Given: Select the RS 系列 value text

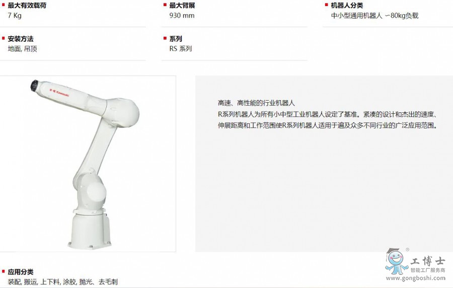Looking at the screenshot, I should (181, 48).
